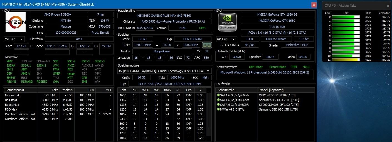
Task: Click the Microsoft Windows 11 Professional field
Action: point(265,75)
